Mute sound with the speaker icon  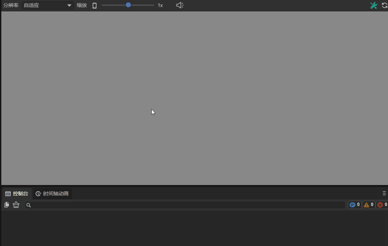180,5
